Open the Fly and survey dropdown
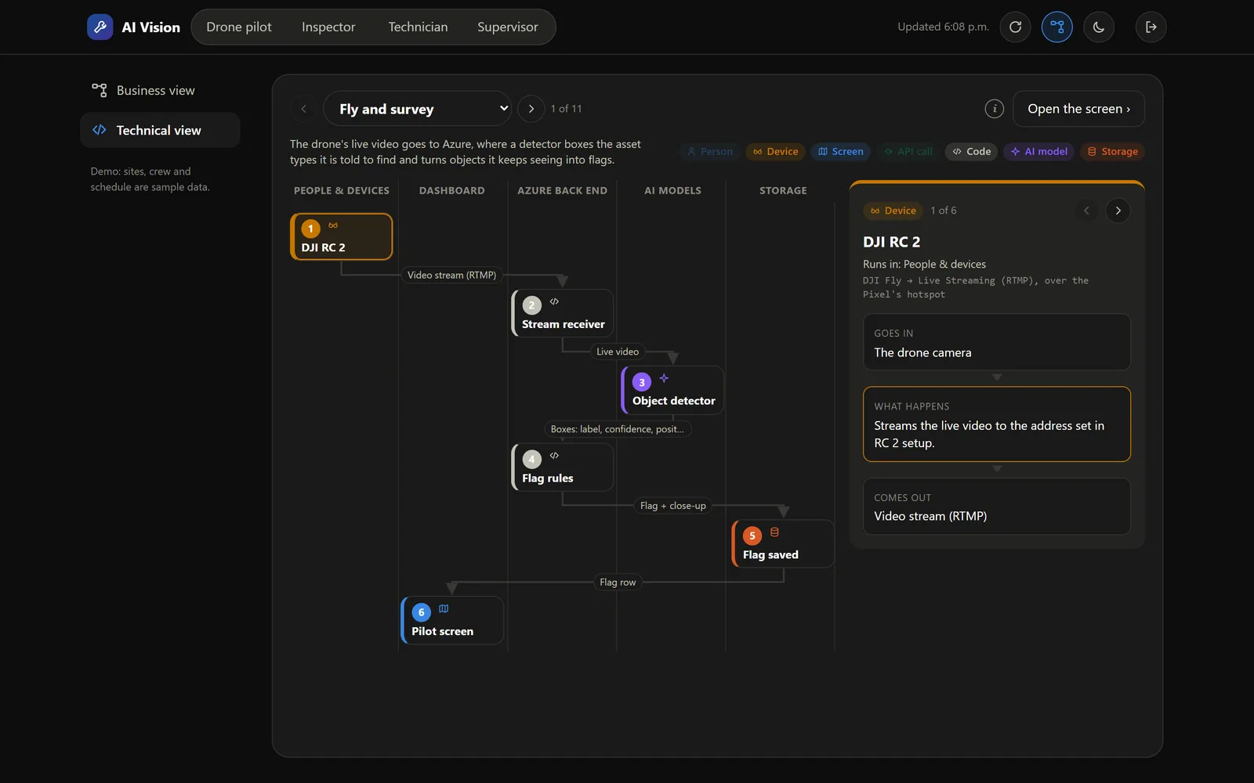 click(x=417, y=109)
